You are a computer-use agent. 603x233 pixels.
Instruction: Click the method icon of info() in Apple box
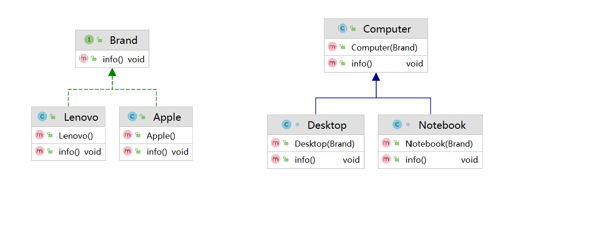(x=128, y=151)
